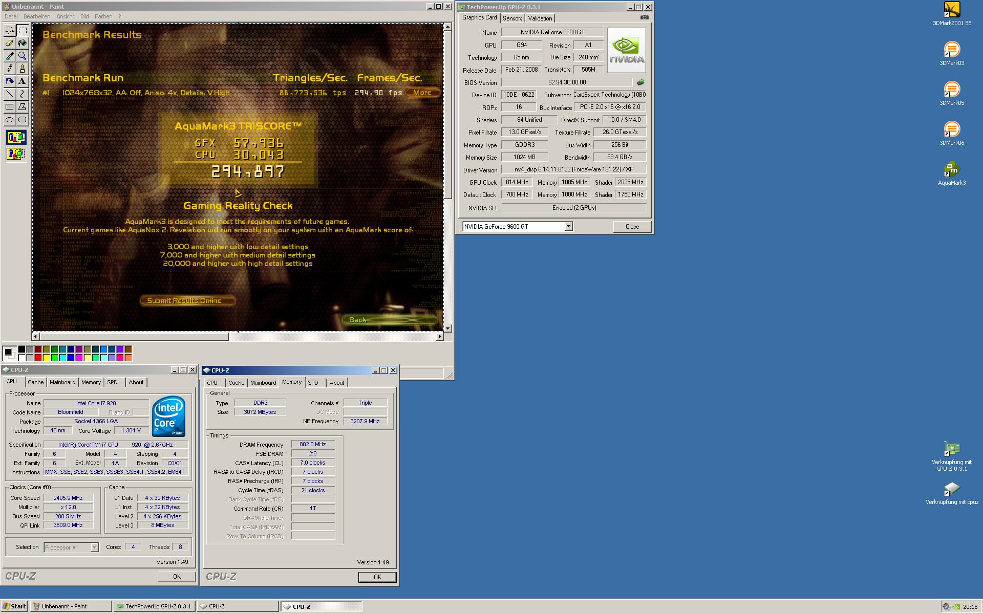983x614 pixels.
Task: Choose the Brush tool in Paint
Action: 22,69
